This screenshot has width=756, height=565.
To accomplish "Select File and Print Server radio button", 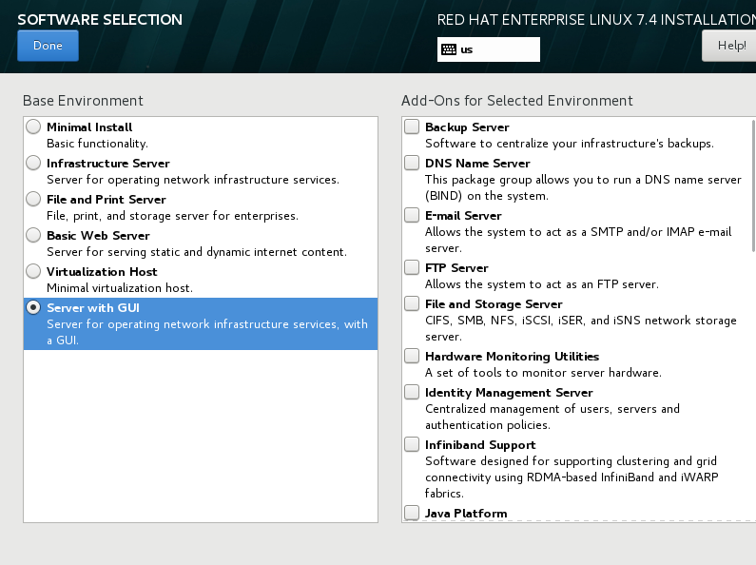I will click(33, 199).
